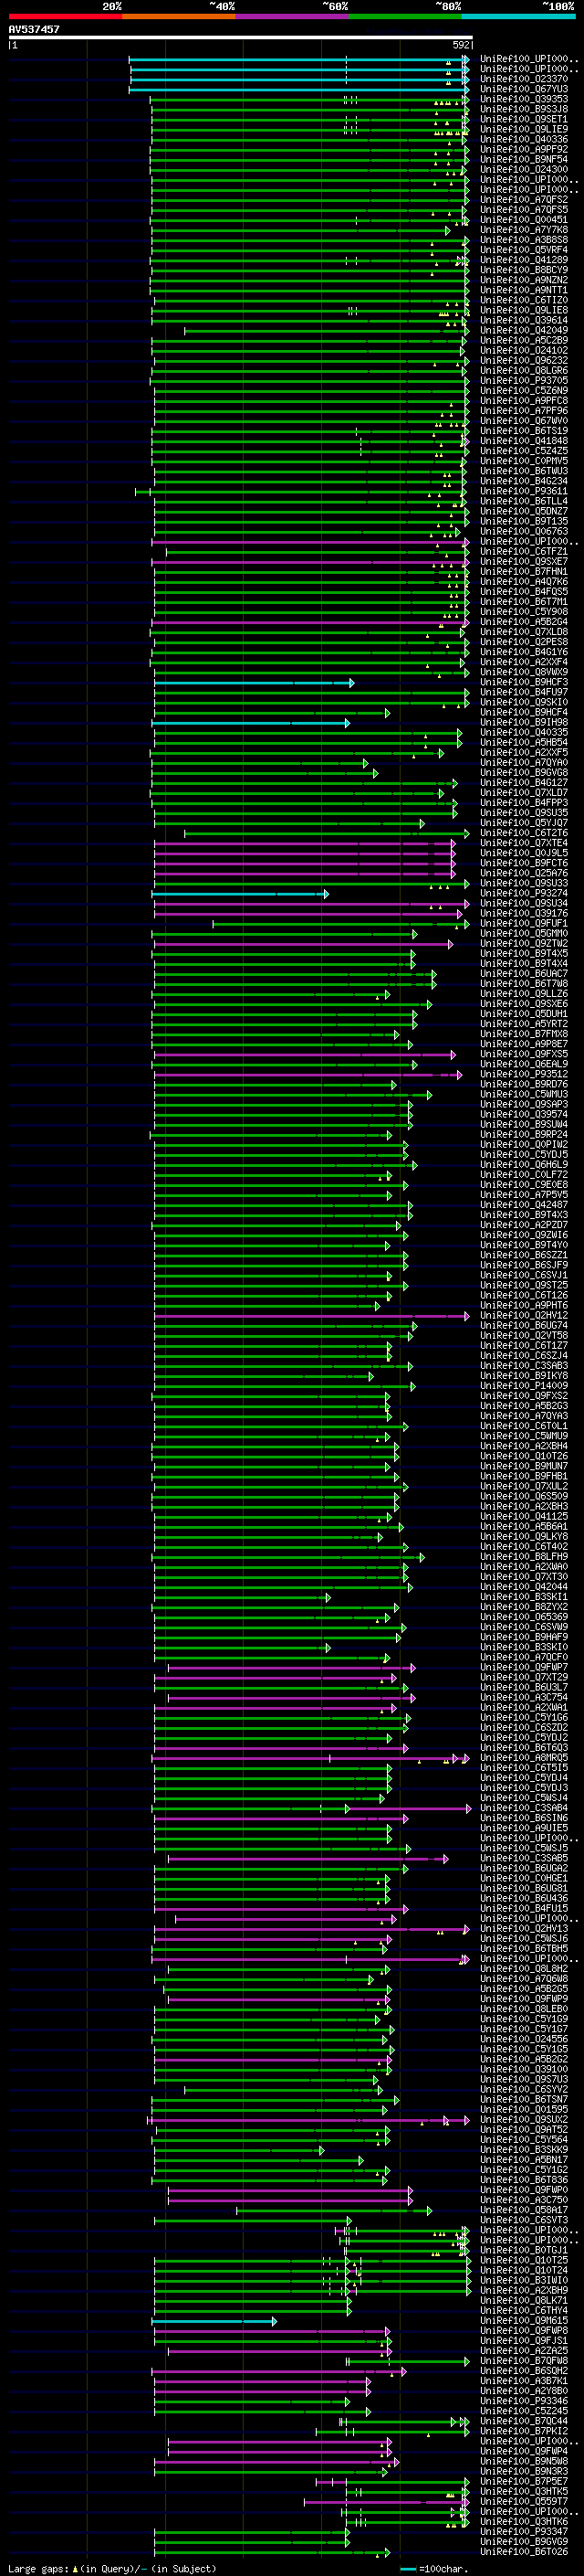Select hit label UniRef100_Q39614
The width and height of the screenshot is (584, 2576).
524,320
